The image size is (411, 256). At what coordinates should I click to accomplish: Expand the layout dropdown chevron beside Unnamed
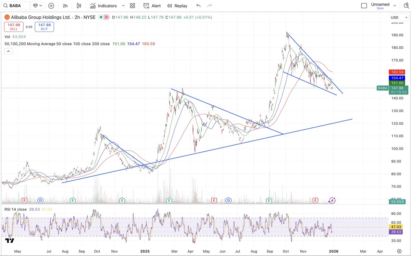(x=395, y=6)
